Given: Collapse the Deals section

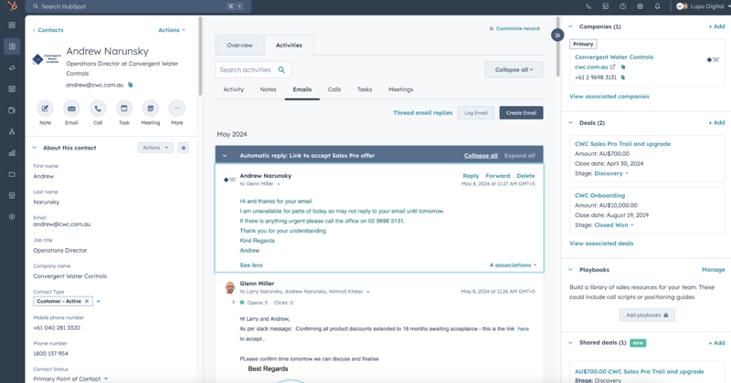Looking at the screenshot, I should point(570,123).
